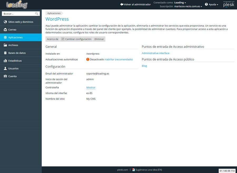Click the Desactivado status text
The height and width of the screenshot is (173, 237).
coord(97,60)
